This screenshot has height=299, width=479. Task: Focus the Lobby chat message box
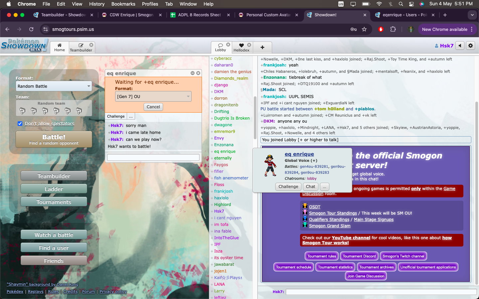coord(381,292)
